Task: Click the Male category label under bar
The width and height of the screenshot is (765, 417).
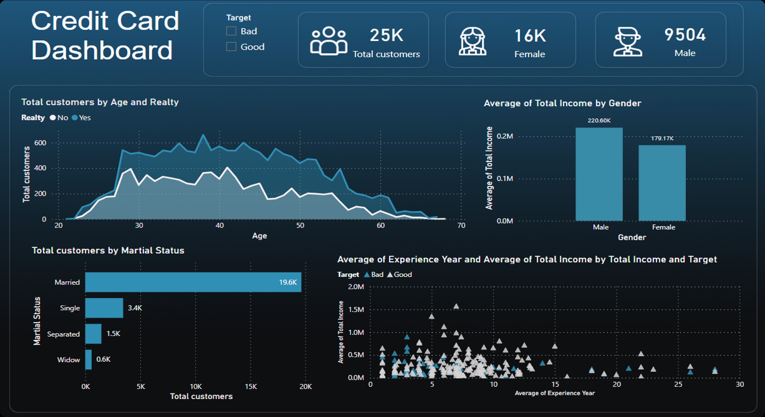Action: pos(601,227)
